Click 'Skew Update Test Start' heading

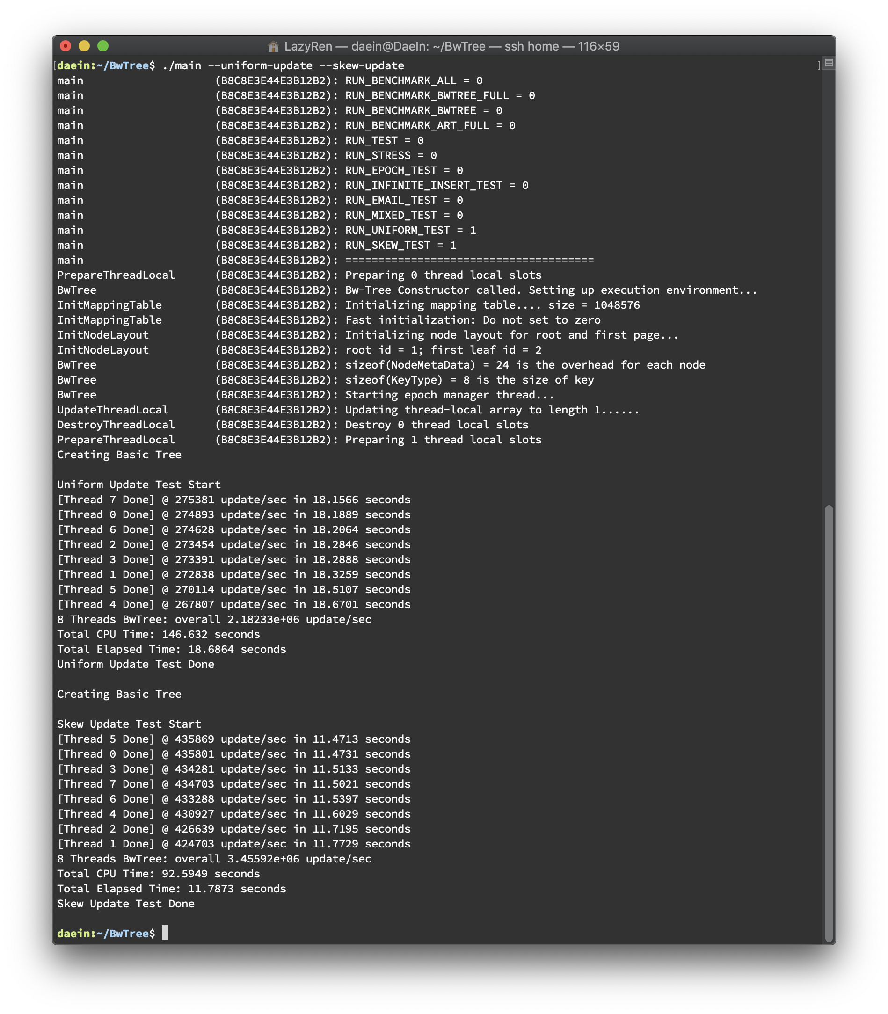click(x=129, y=724)
